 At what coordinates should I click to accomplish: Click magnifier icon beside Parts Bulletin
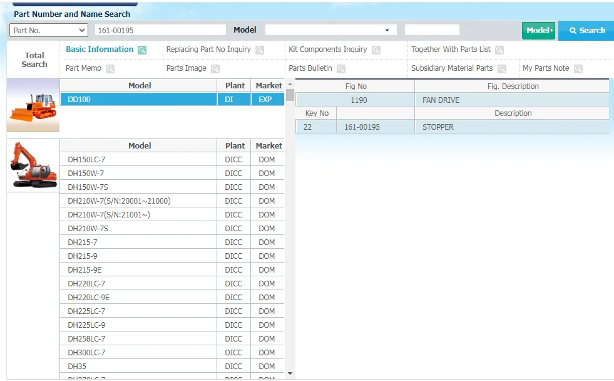[x=341, y=69]
